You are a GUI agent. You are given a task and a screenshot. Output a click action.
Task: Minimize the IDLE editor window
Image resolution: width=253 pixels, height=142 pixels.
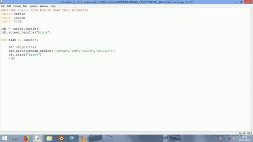[x=236, y=2]
